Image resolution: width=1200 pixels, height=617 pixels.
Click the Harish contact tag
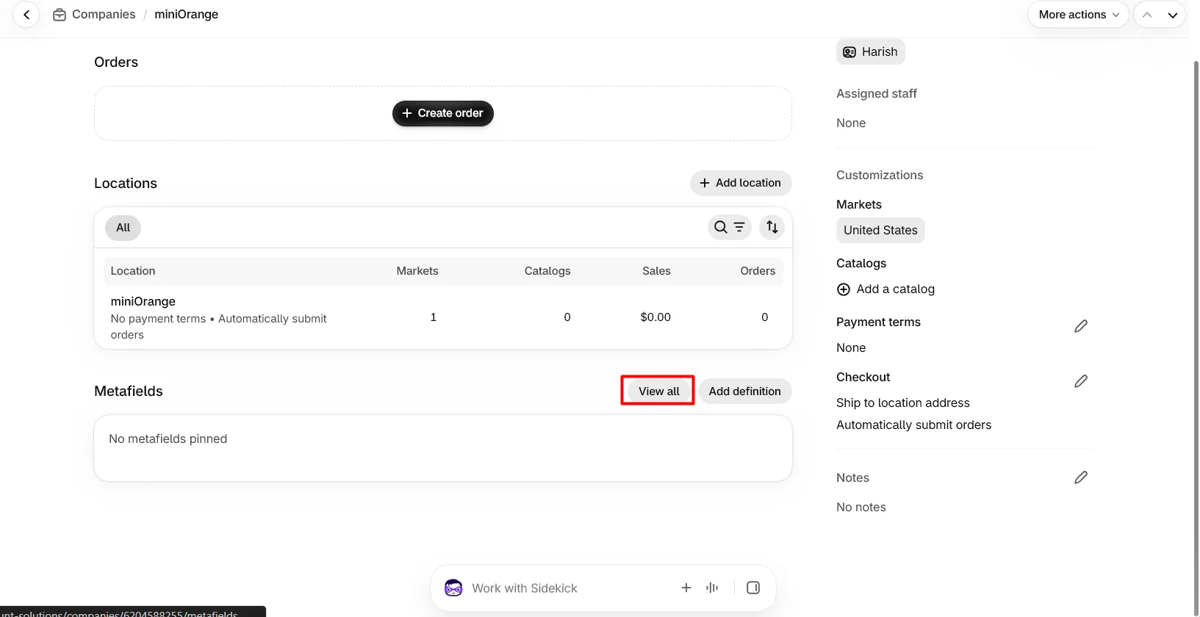pos(871,52)
